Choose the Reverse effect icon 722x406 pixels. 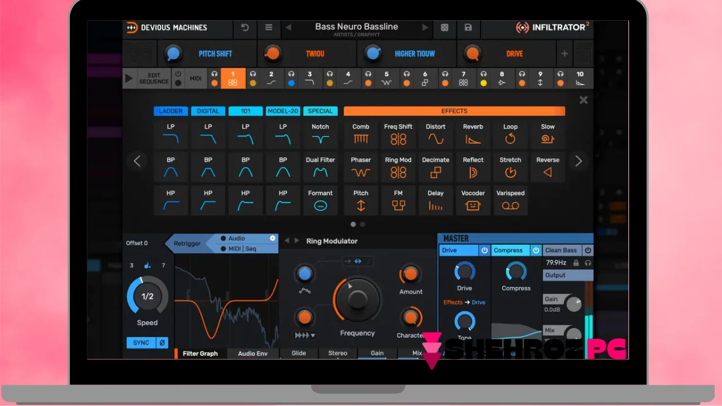[x=548, y=173]
